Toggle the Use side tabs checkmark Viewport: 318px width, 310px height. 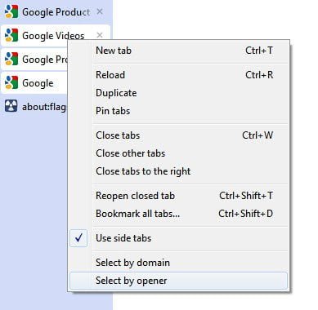coord(78,238)
